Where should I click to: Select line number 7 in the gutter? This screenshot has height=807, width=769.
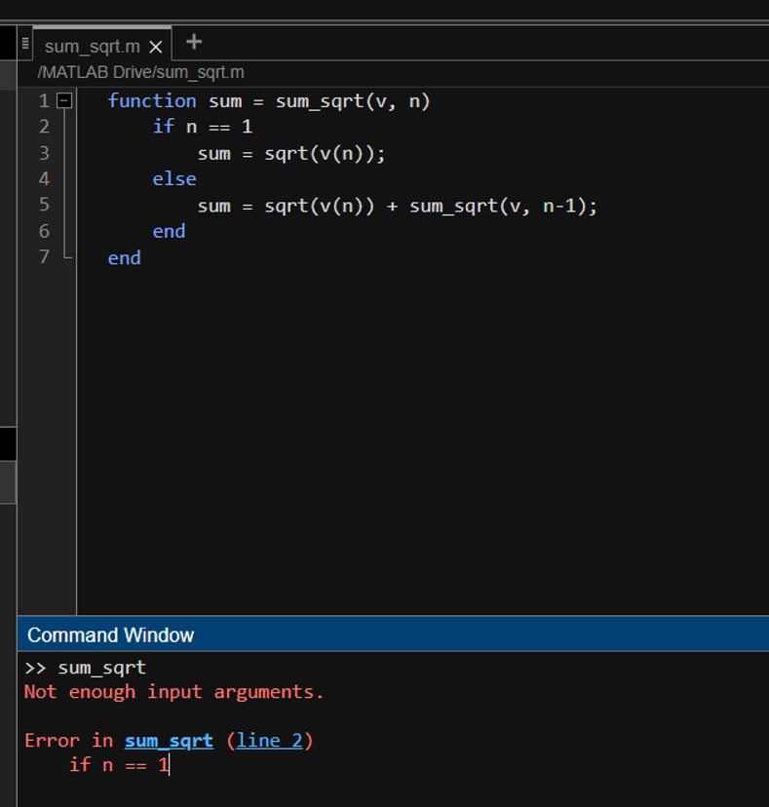44,257
